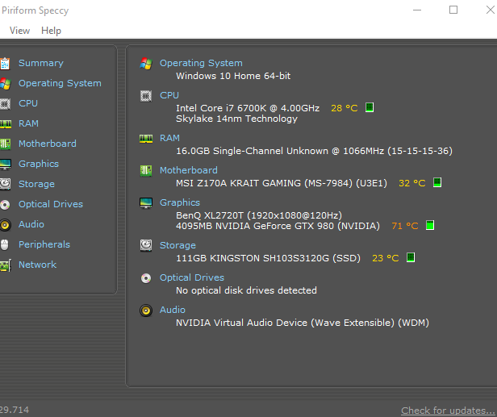Open the Operating System heading link
This screenshot has width=497, height=417.
(201, 63)
